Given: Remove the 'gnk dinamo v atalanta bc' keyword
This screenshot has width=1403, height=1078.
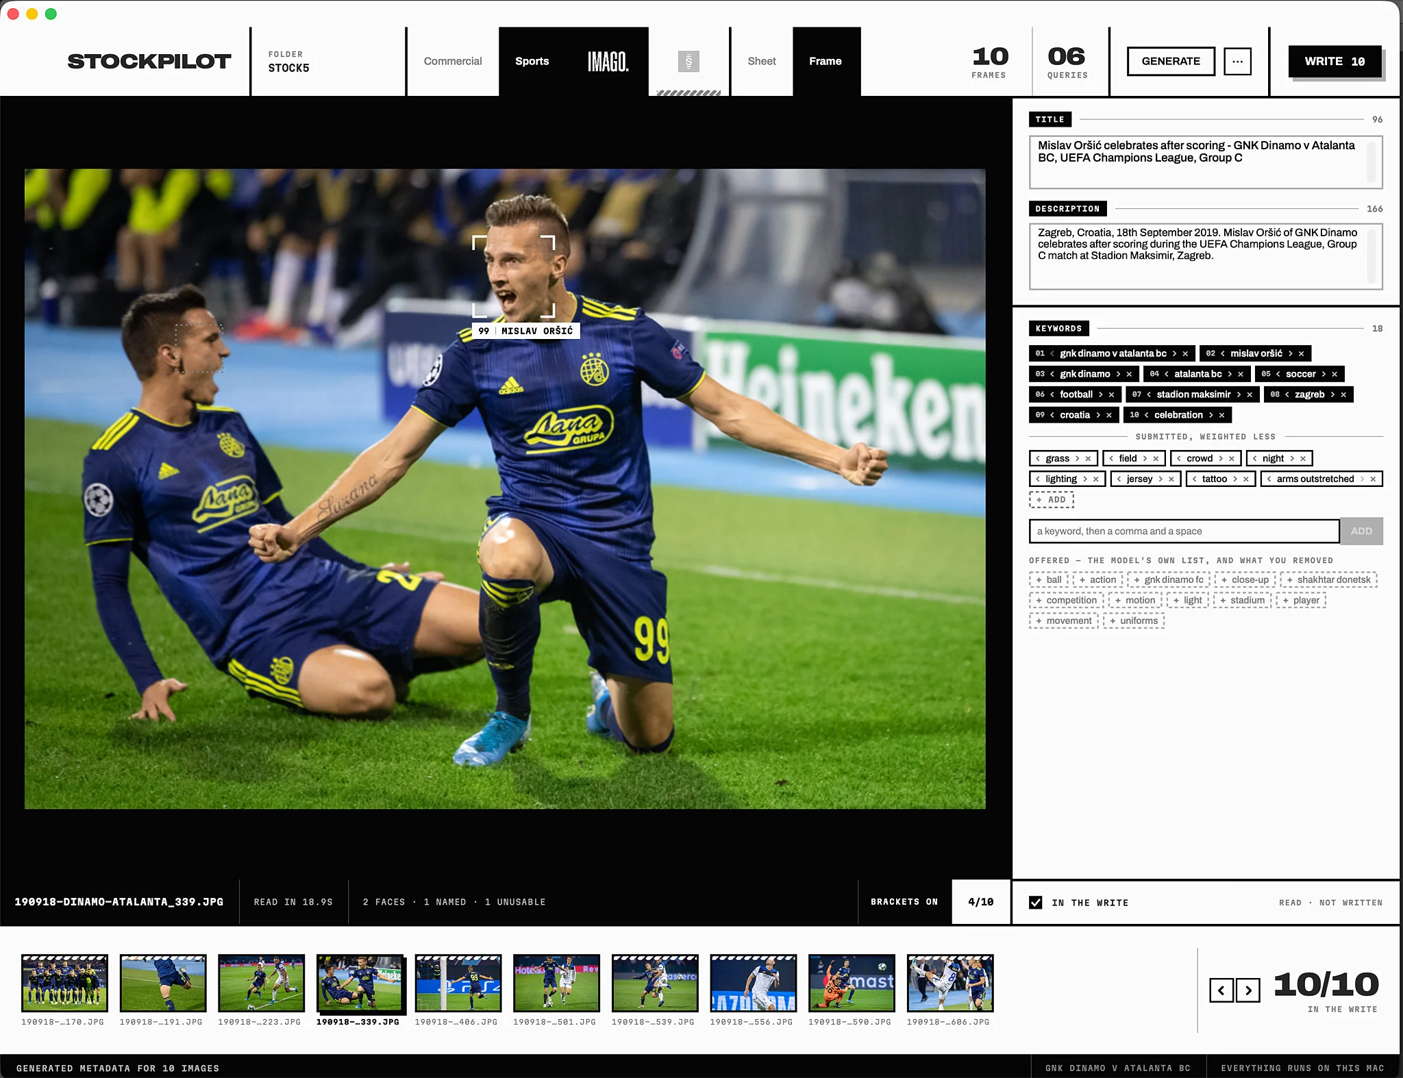Looking at the screenshot, I should (1185, 353).
